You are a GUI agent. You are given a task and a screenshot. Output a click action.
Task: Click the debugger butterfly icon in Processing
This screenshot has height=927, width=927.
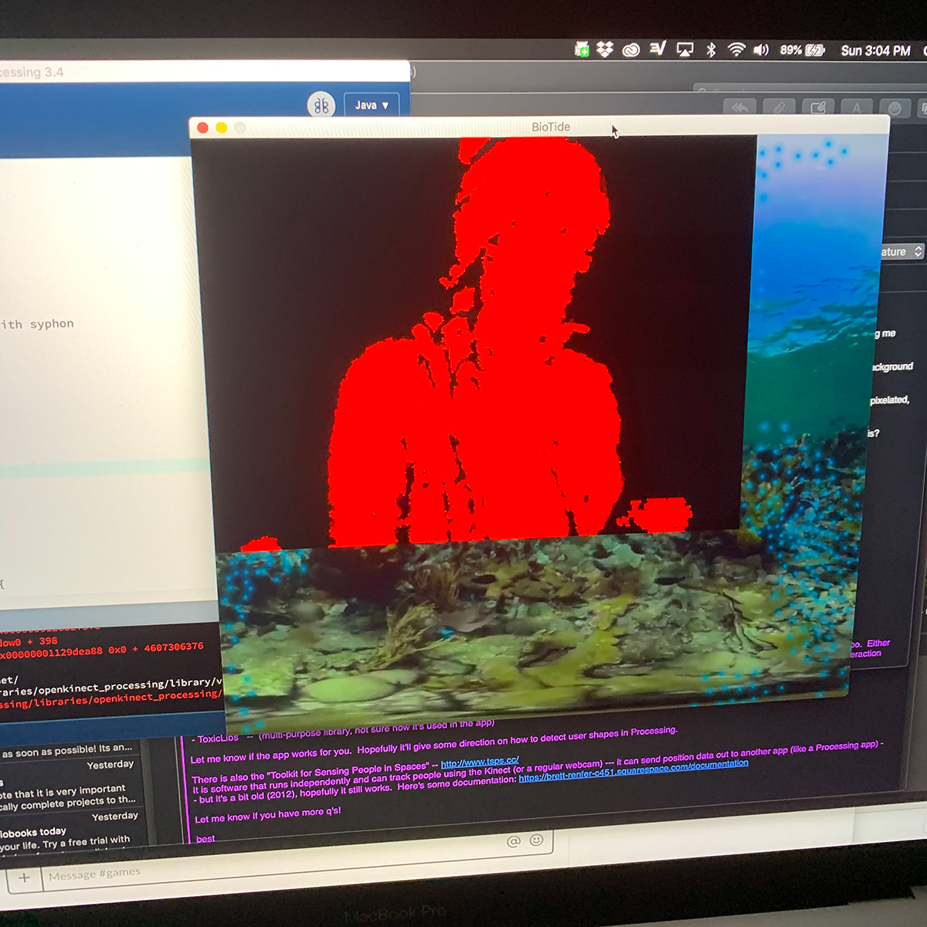(x=321, y=105)
